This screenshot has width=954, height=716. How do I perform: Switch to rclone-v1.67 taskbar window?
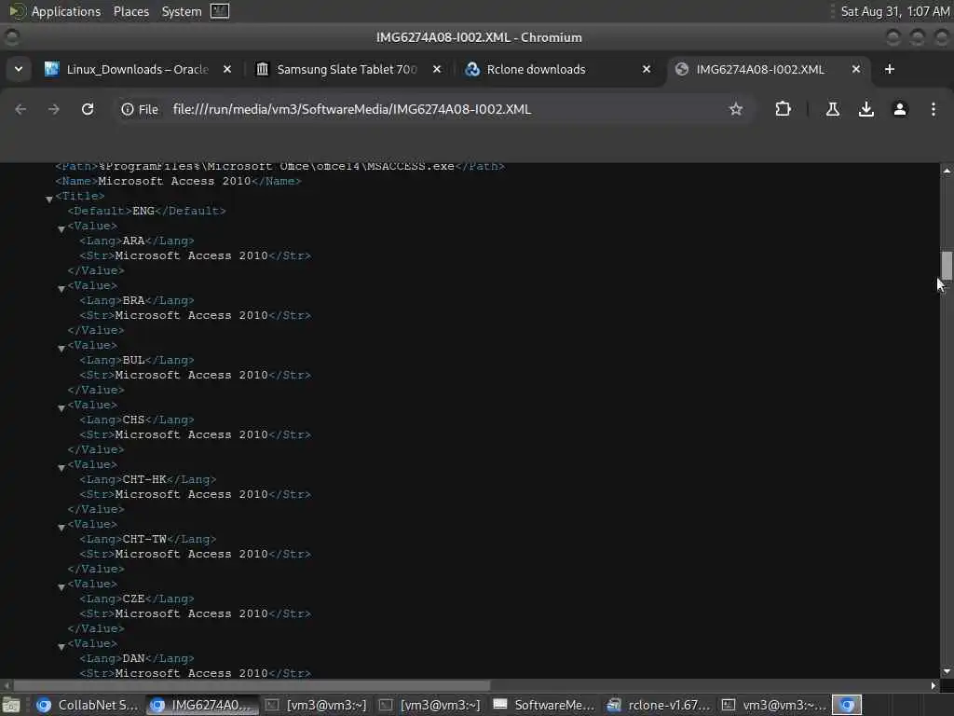click(659, 705)
